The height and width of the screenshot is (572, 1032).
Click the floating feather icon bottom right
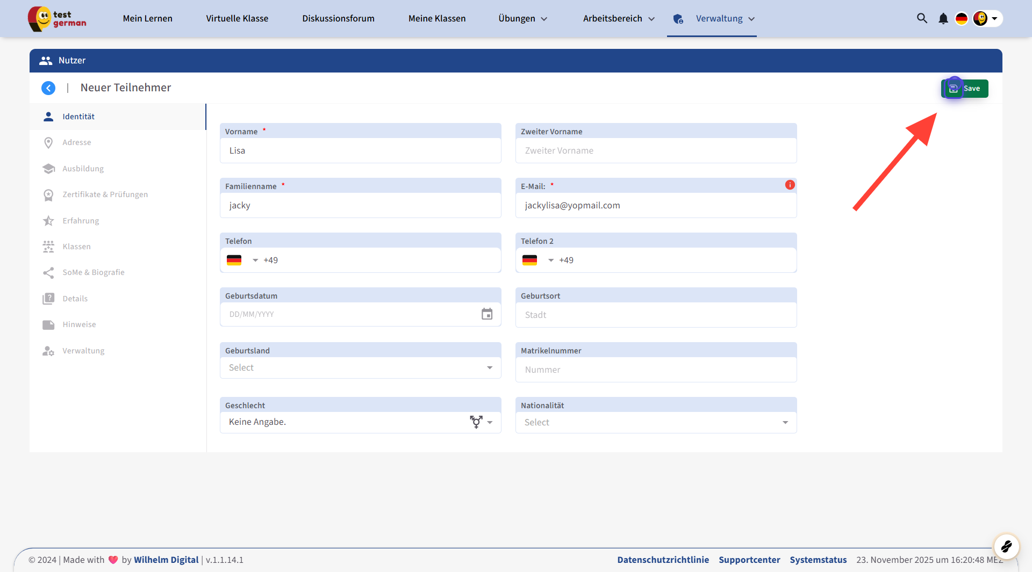tap(1006, 547)
